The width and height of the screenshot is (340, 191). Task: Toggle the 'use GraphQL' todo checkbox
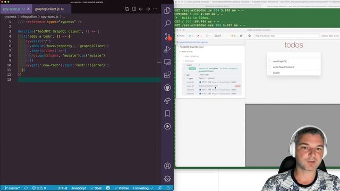tap(269, 62)
